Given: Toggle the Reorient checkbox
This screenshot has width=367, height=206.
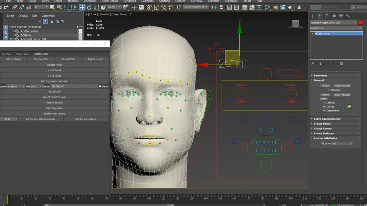Looking at the screenshot, I should coord(328,90).
